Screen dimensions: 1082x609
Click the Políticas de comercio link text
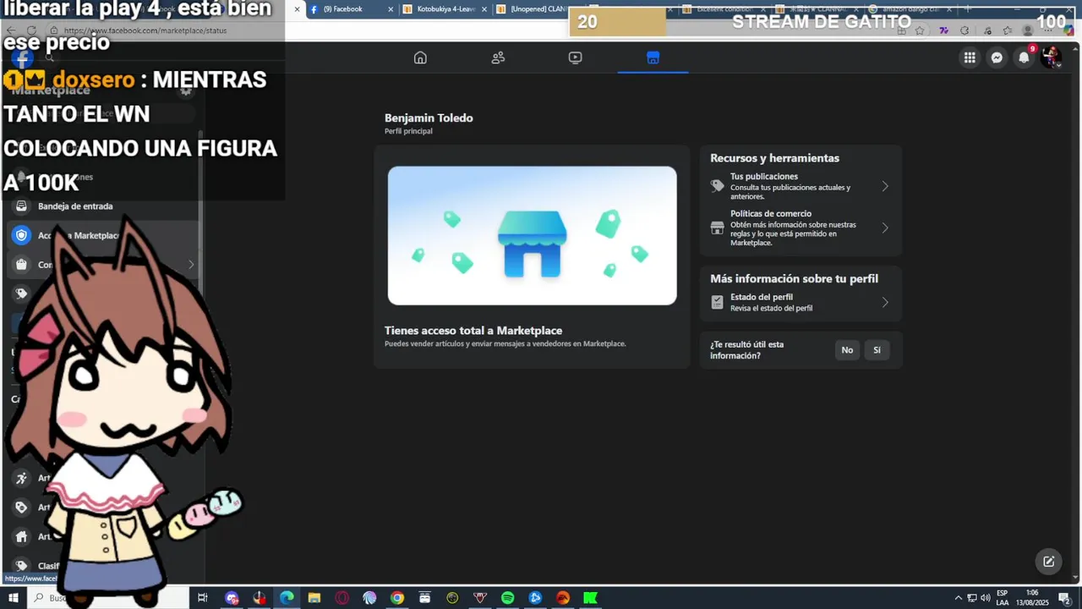click(x=771, y=214)
